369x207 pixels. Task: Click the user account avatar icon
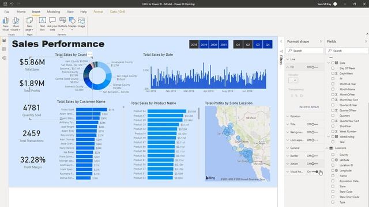click(335, 4)
